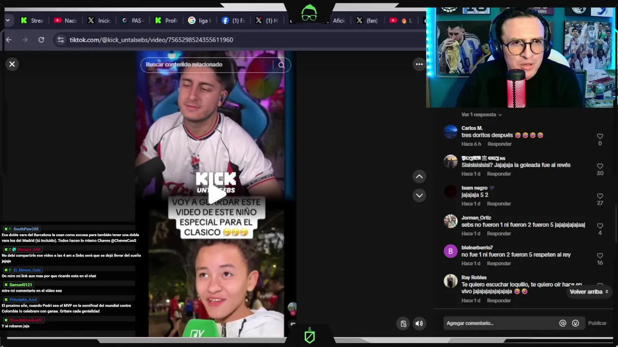
Task: Insert a mention with the @ icon
Action: click(562, 323)
